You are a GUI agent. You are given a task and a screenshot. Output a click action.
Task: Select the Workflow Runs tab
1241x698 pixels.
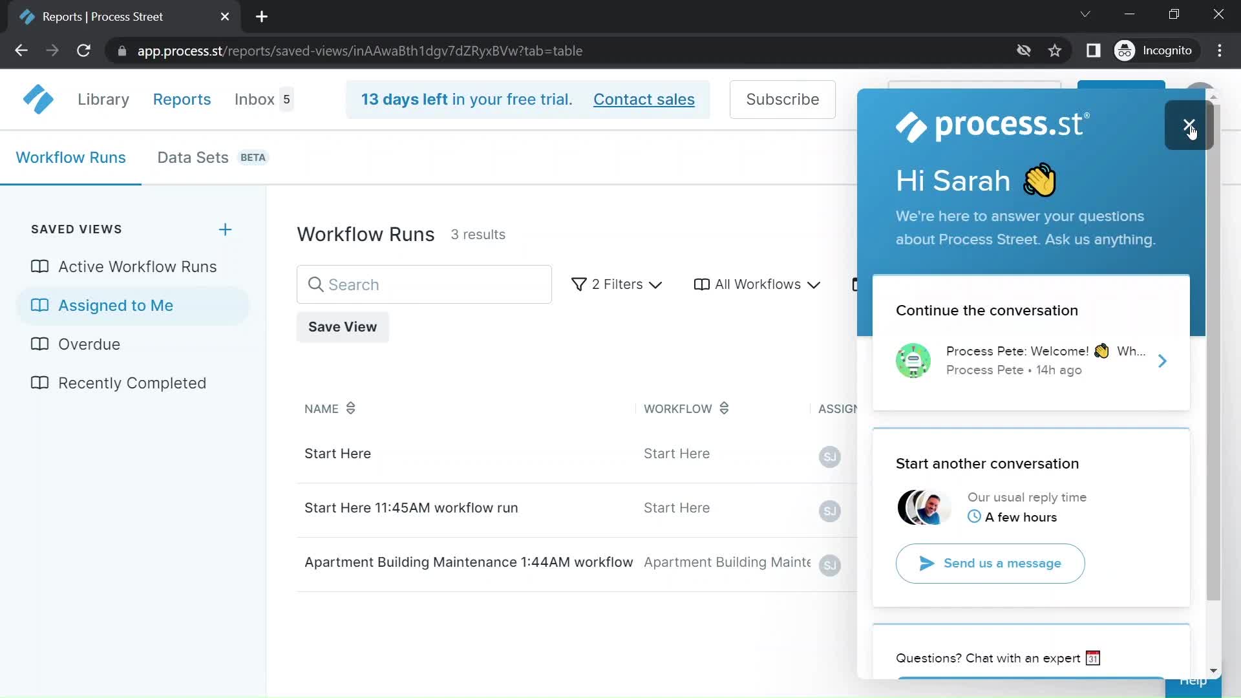[70, 157]
